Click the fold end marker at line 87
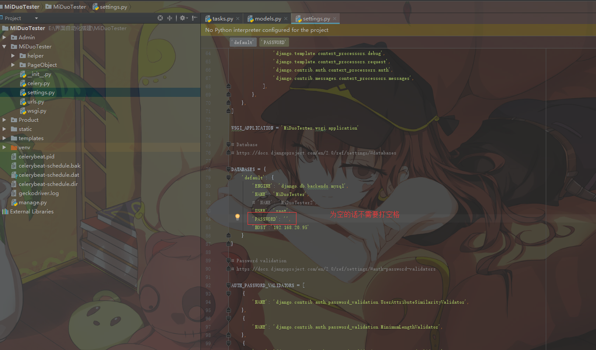596x350 pixels. (x=228, y=244)
